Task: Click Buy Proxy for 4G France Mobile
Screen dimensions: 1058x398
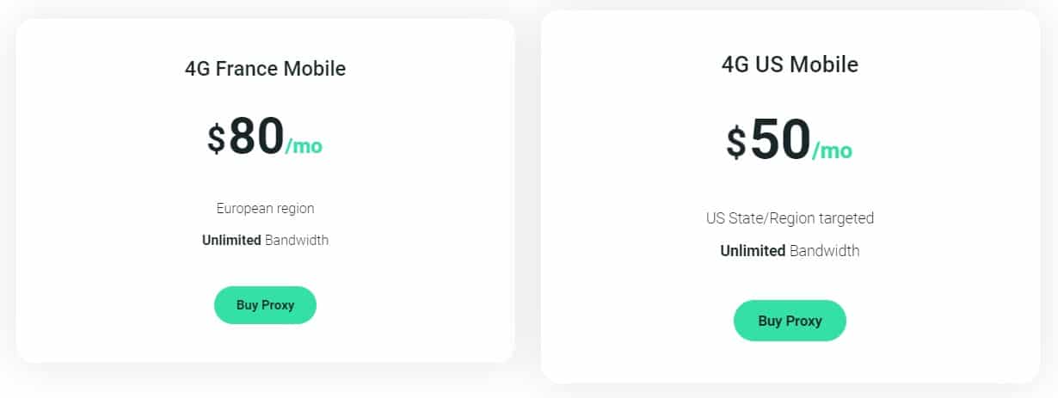Action: pyautogui.click(x=265, y=305)
